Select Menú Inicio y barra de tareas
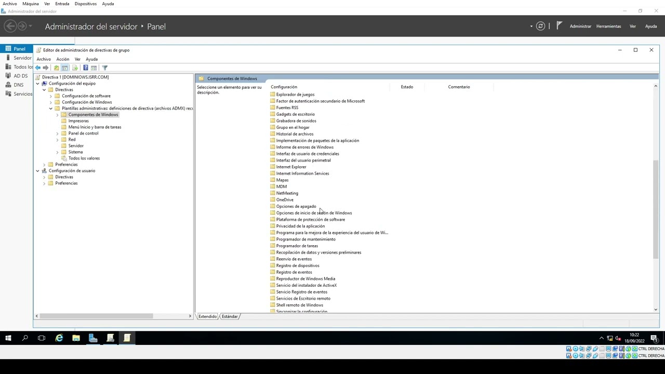 (95, 127)
